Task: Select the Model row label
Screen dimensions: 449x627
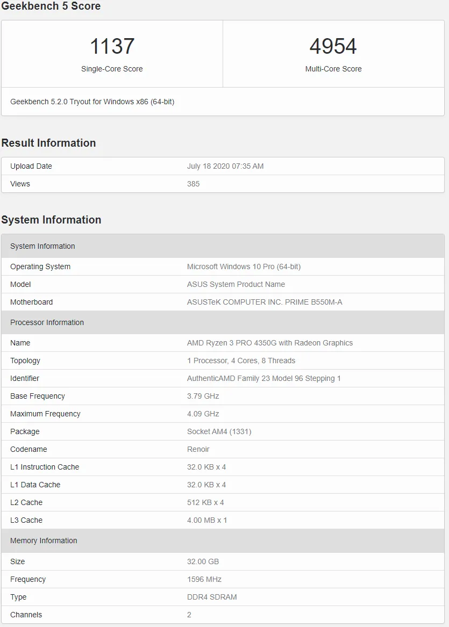Action: tap(20, 284)
